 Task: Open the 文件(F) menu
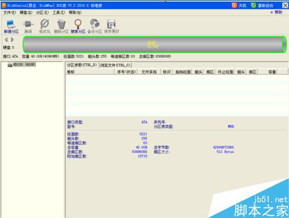[x=10, y=13]
